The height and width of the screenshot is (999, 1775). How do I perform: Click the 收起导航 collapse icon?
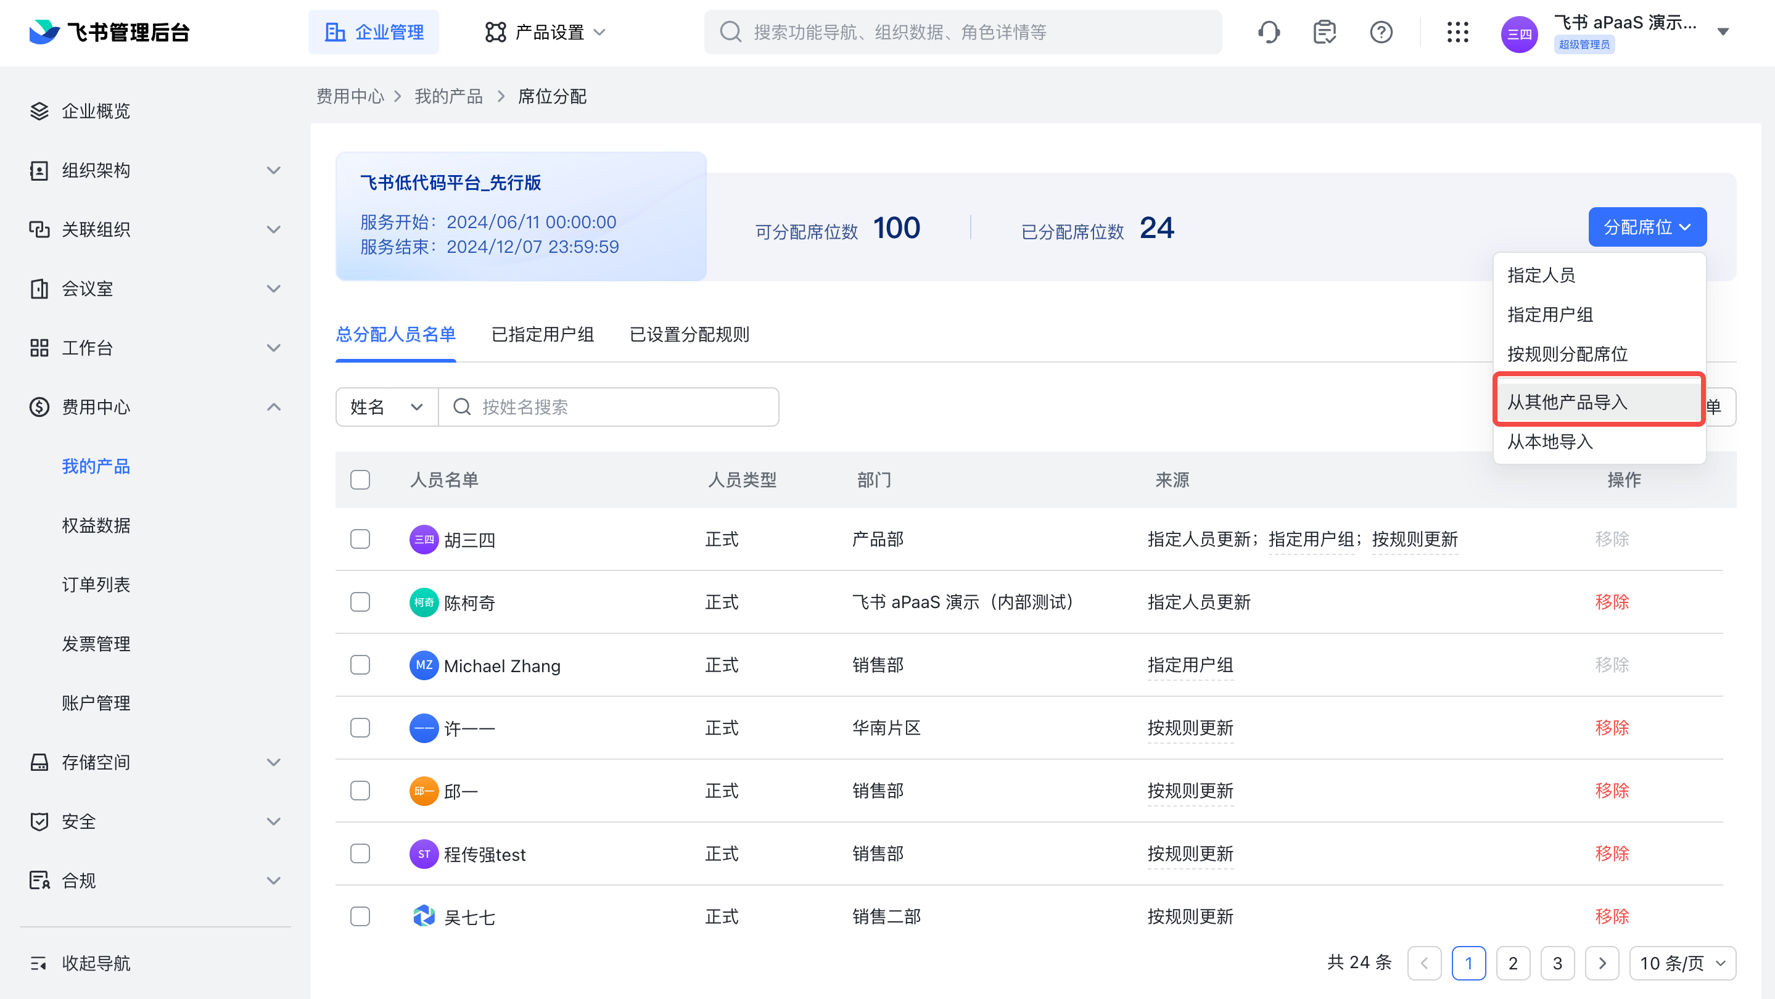click(39, 963)
